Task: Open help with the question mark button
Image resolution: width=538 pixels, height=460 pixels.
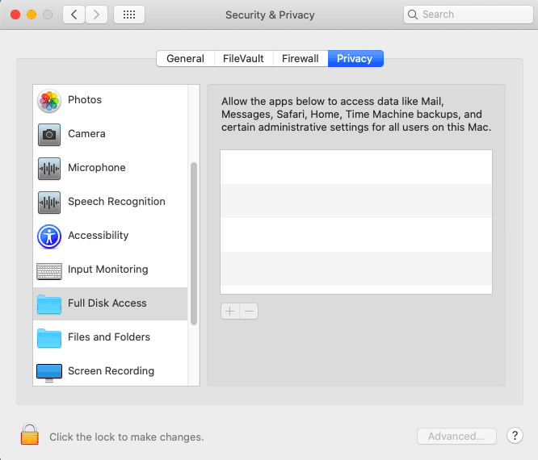Action: (515, 436)
